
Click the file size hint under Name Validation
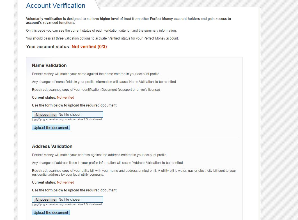67,119
